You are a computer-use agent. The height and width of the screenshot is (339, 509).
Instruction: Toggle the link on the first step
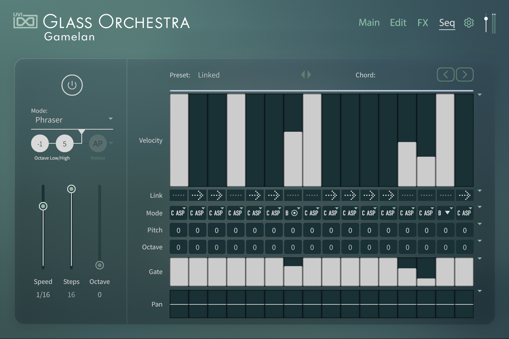(179, 195)
